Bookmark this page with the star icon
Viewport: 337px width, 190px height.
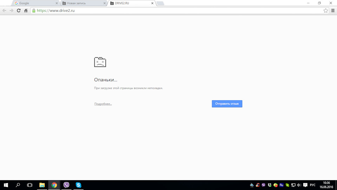pos(326,11)
